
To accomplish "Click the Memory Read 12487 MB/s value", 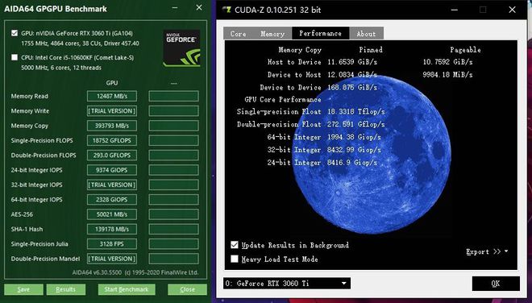I will (x=112, y=96).
